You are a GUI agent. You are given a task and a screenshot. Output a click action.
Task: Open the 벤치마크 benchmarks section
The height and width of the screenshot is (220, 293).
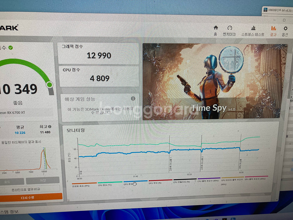[229, 31]
